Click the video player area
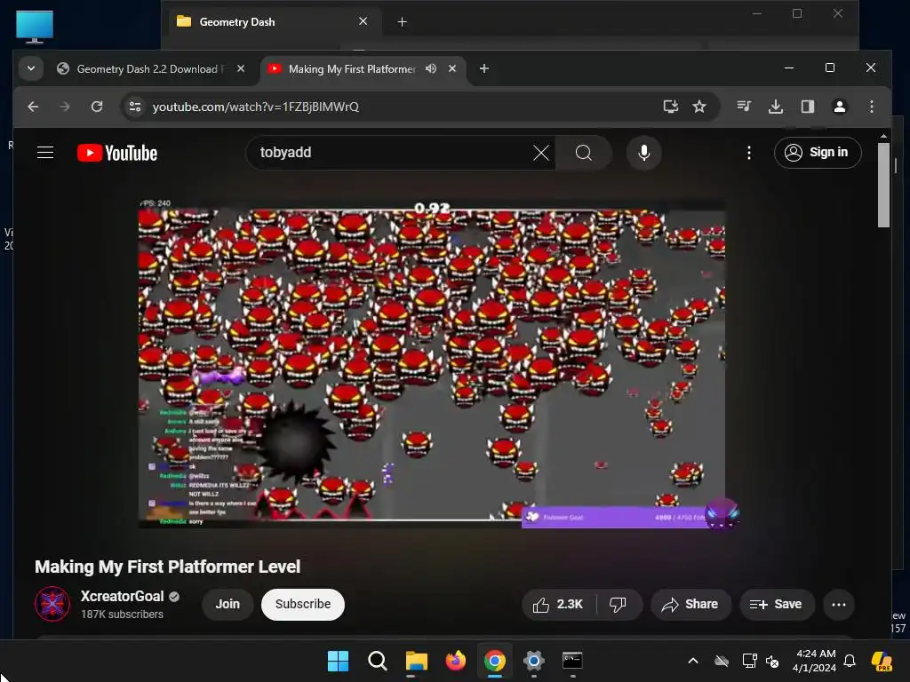Screen dimensions: 910x682 click(x=432, y=364)
